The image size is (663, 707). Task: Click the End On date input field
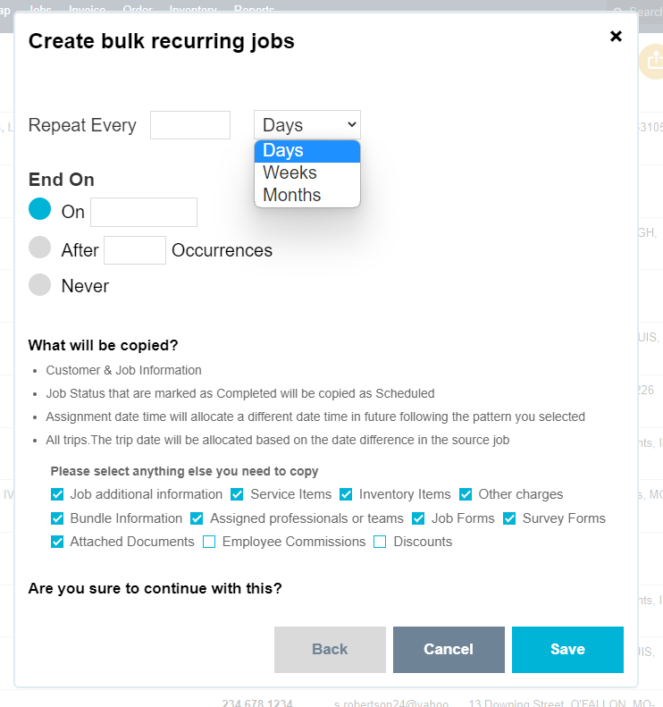(144, 212)
